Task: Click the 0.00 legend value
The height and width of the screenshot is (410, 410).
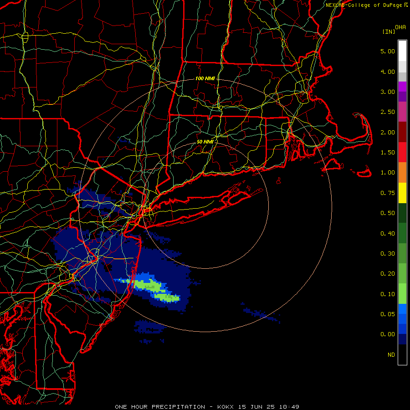Action: tap(388, 334)
